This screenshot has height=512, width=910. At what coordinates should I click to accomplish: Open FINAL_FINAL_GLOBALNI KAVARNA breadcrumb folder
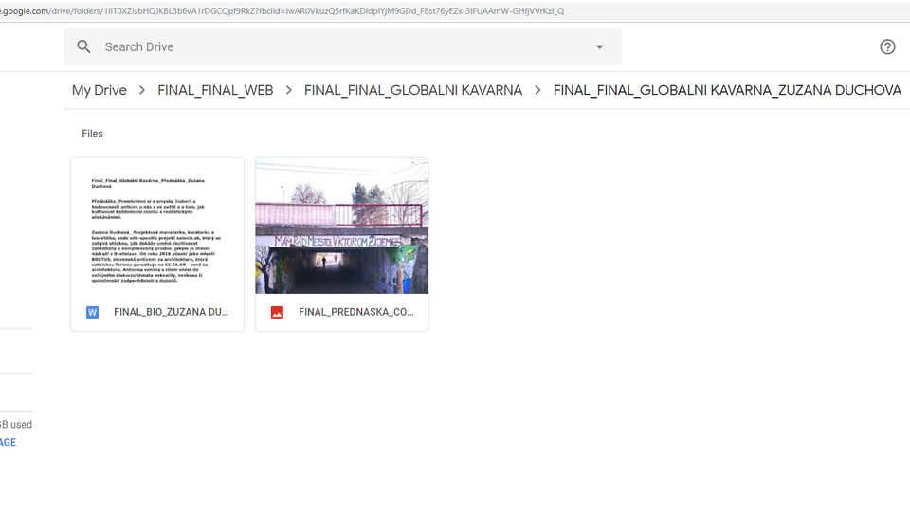[412, 90]
